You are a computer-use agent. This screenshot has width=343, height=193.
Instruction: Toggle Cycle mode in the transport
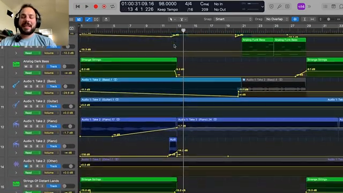[x=113, y=6]
